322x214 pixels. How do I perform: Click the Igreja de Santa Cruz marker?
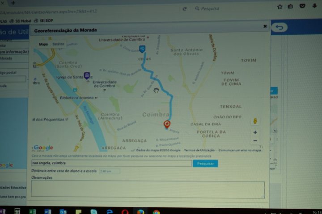(87, 75)
